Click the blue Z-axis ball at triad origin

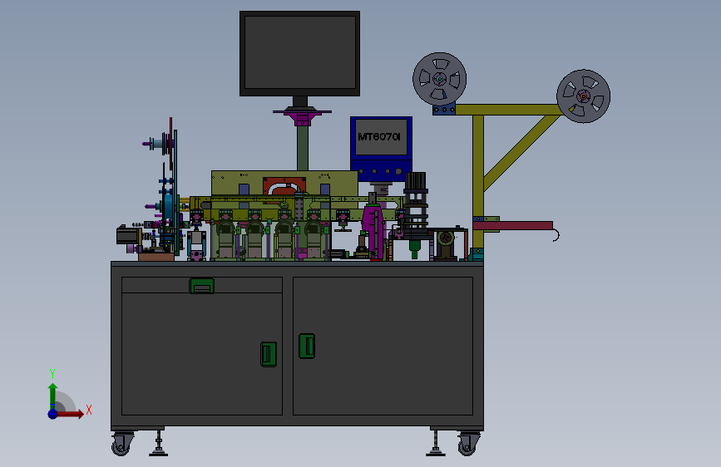(x=53, y=414)
